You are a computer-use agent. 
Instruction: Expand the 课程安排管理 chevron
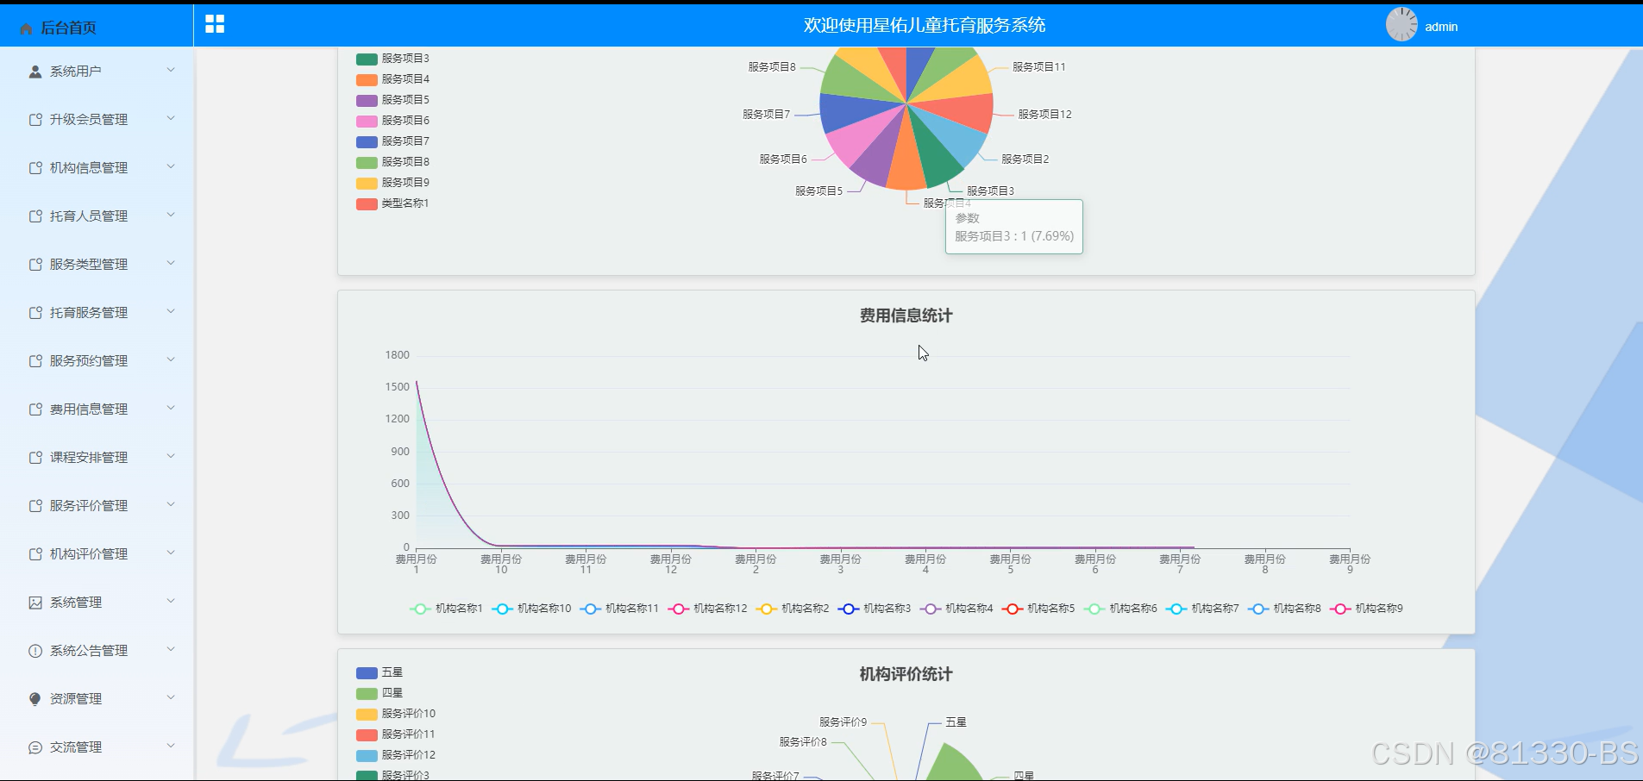click(x=171, y=456)
